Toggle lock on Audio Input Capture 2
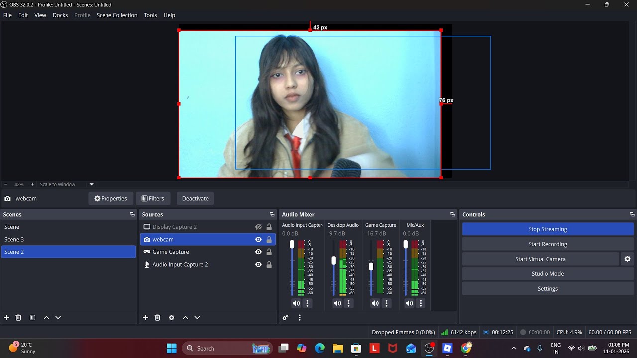 click(x=269, y=264)
